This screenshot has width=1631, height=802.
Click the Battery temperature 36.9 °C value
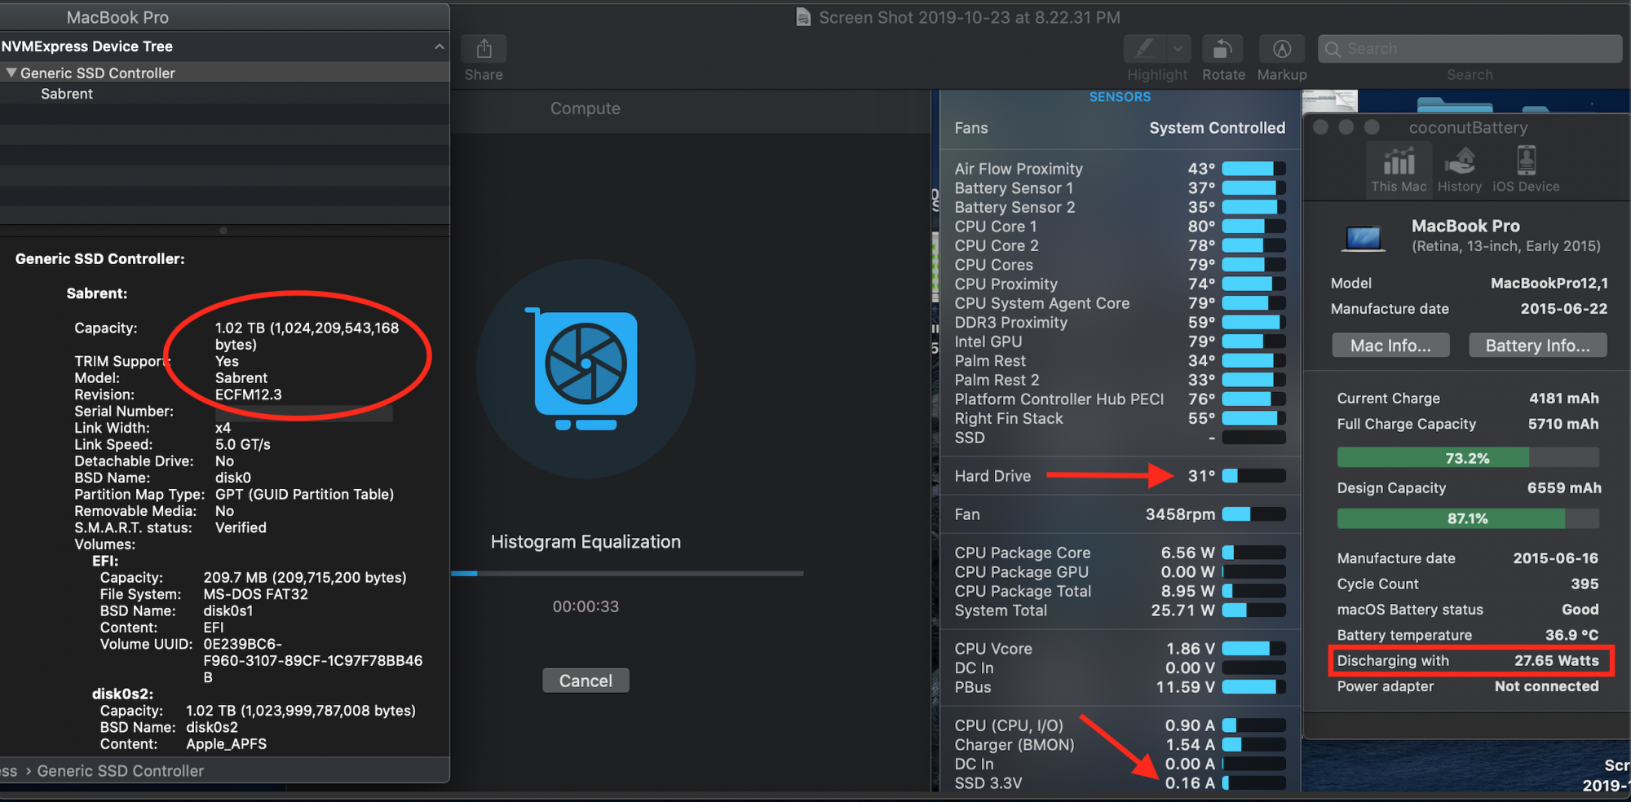point(1571,635)
